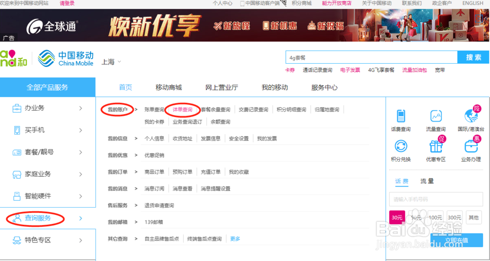Switch to the 流量 recharge tab

click(427, 181)
